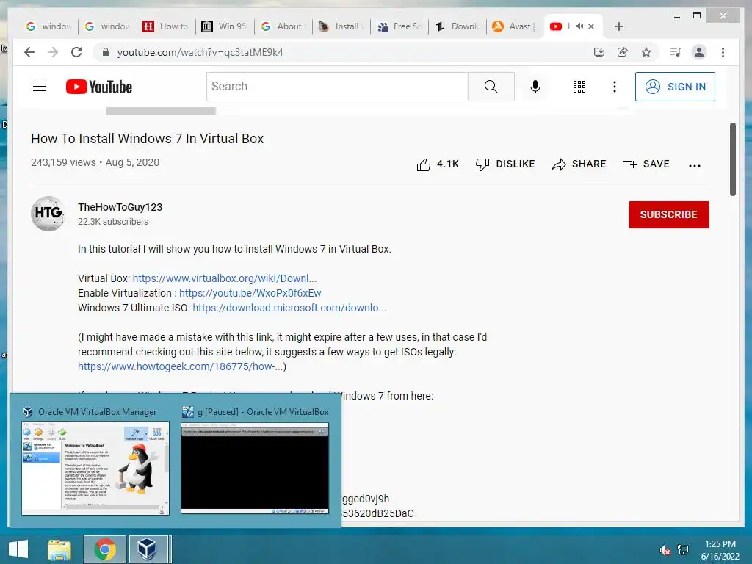Open the Chrome profile avatar
This screenshot has width=752, height=564.
coord(699,52)
